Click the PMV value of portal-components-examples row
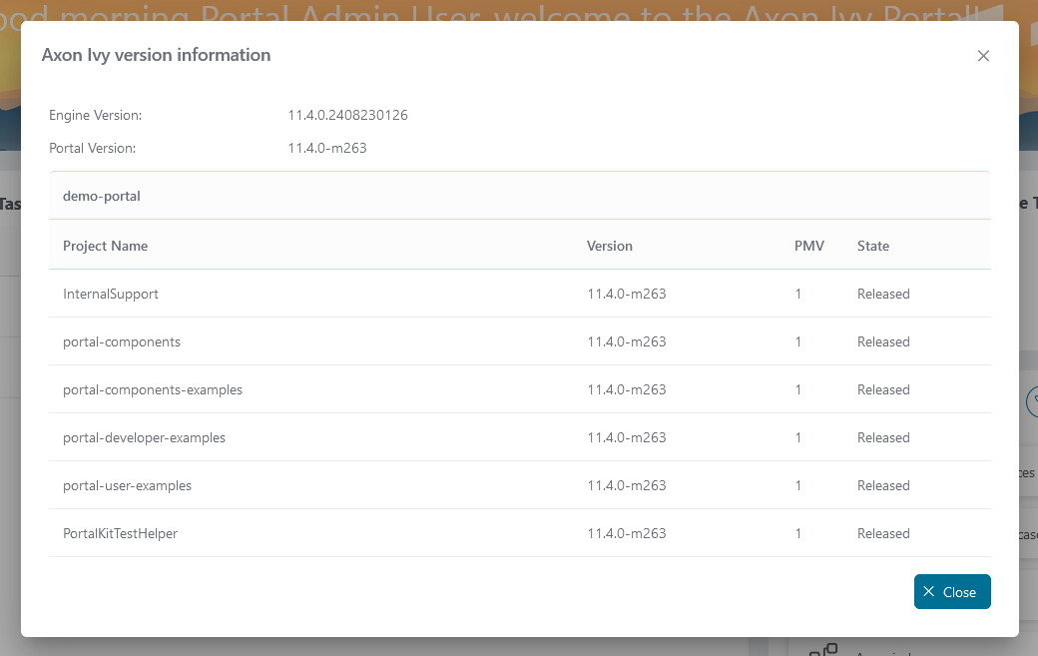The image size is (1038, 656). pos(798,389)
